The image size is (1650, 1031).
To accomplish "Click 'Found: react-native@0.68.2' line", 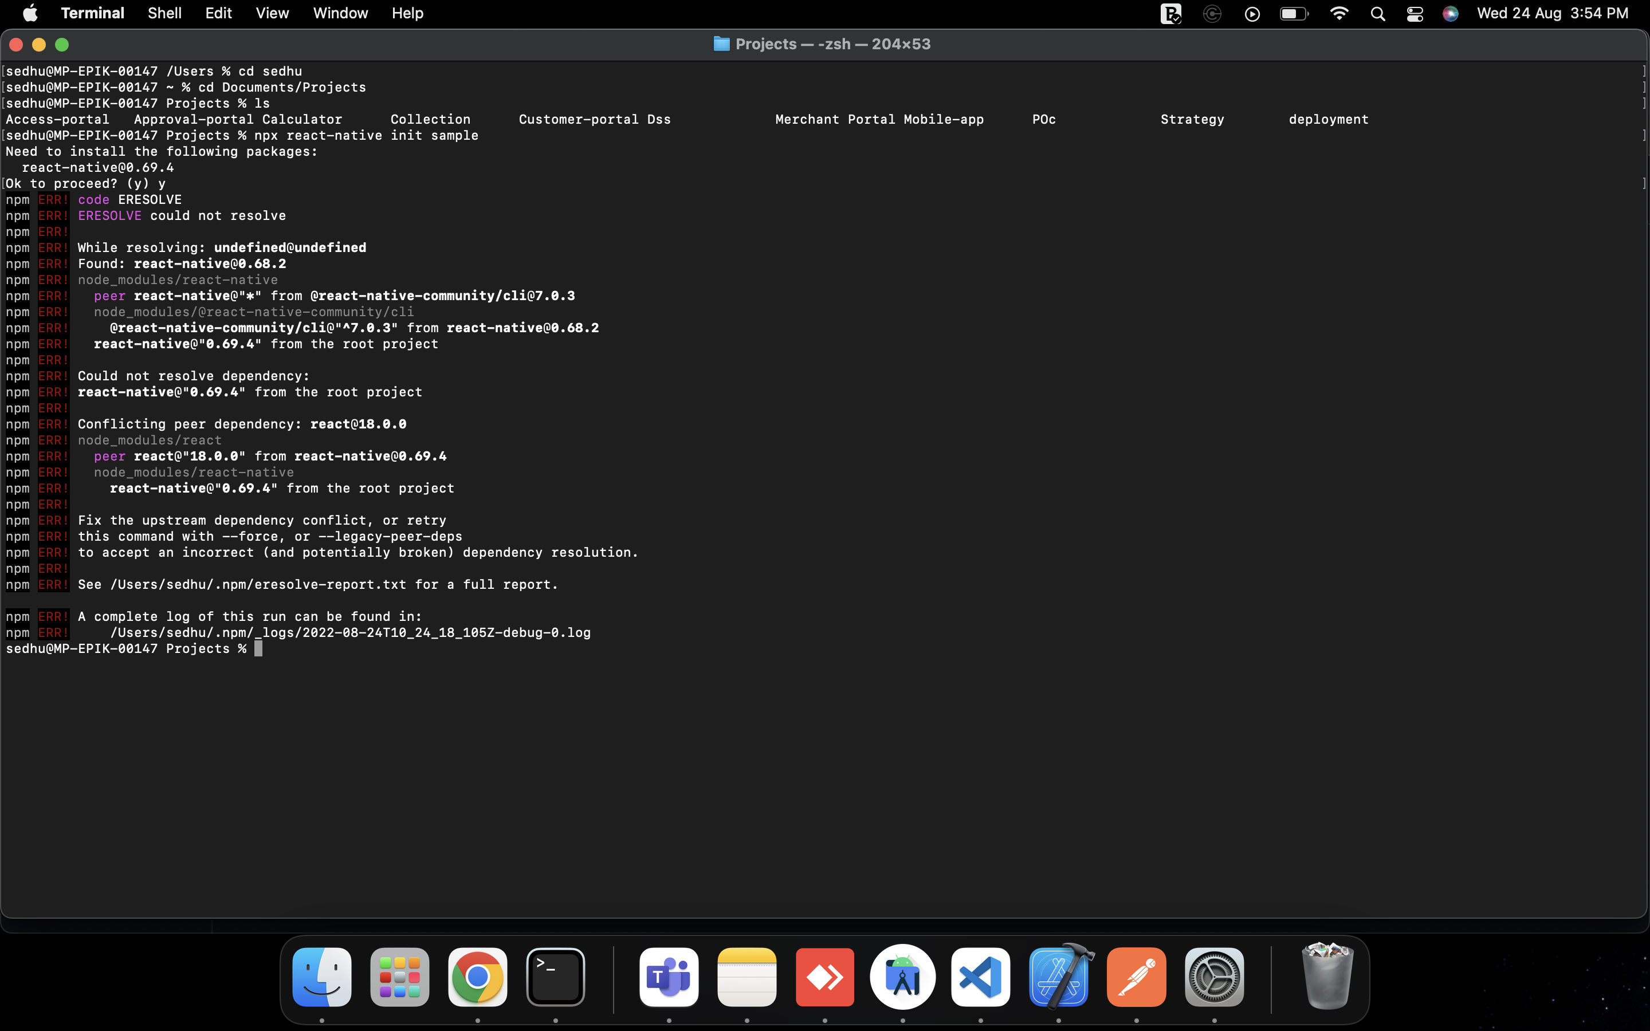I will point(182,264).
